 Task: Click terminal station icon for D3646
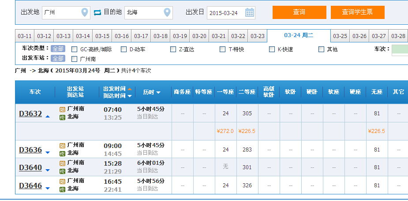click(62, 189)
